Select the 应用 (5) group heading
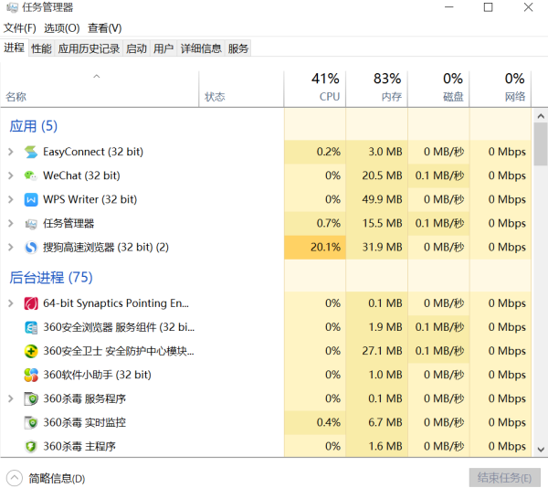 tap(33, 126)
